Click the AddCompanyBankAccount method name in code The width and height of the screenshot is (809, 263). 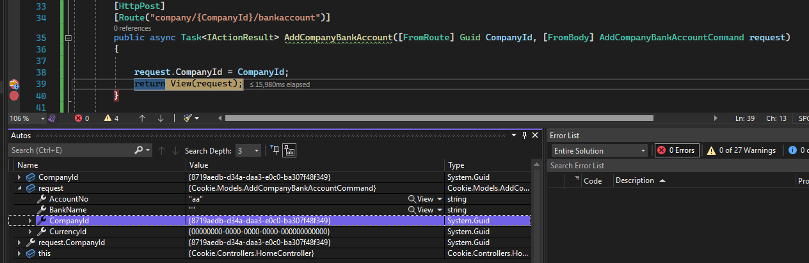coord(337,38)
